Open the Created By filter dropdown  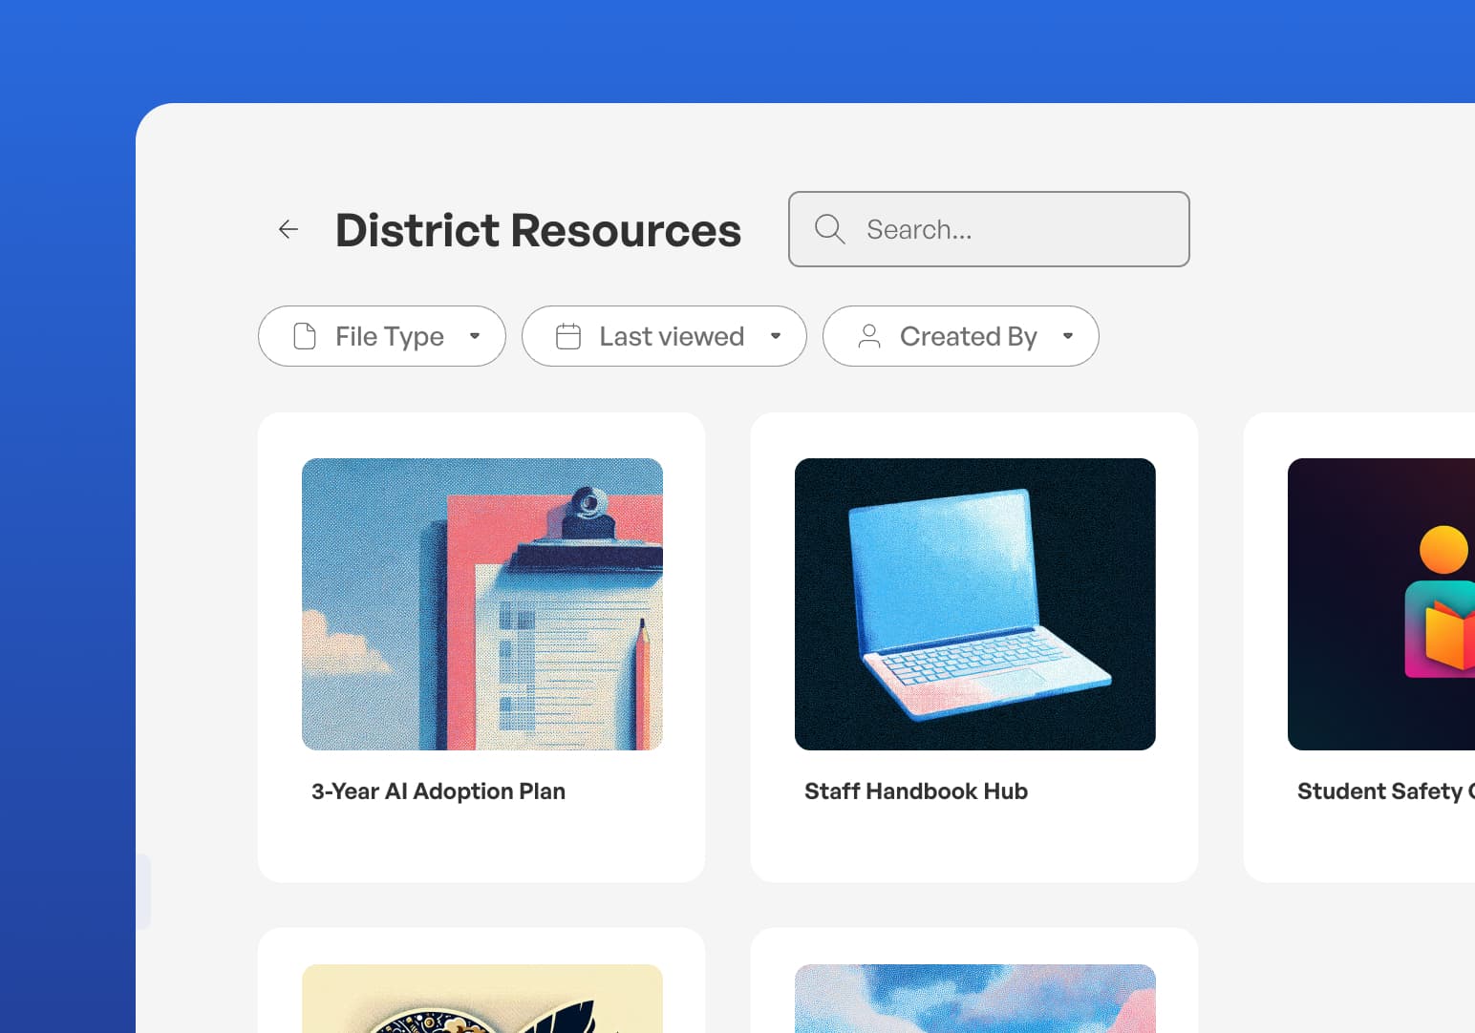pos(961,336)
